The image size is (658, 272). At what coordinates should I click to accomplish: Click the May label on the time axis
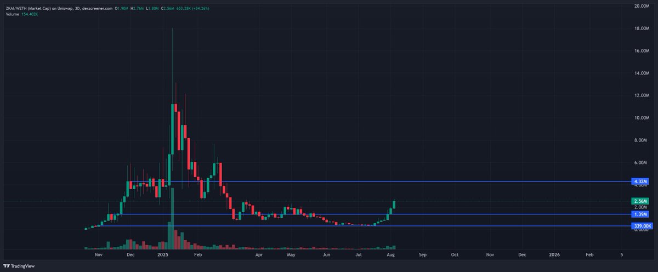[291, 255]
